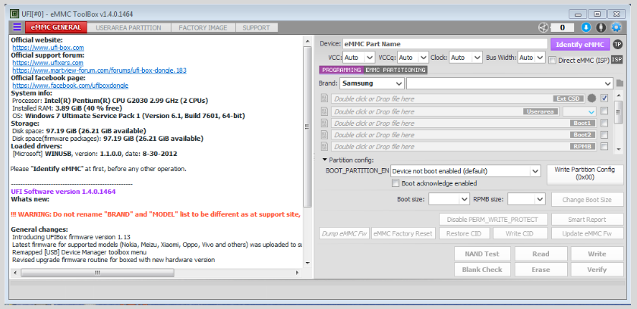Click the file icon of RPMB row
Image resolution: width=637 pixels, height=309 pixels.
[x=324, y=146]
